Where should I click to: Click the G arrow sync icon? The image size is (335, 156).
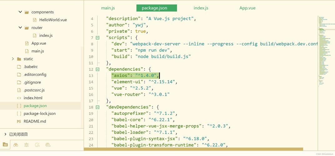point(37,145)
